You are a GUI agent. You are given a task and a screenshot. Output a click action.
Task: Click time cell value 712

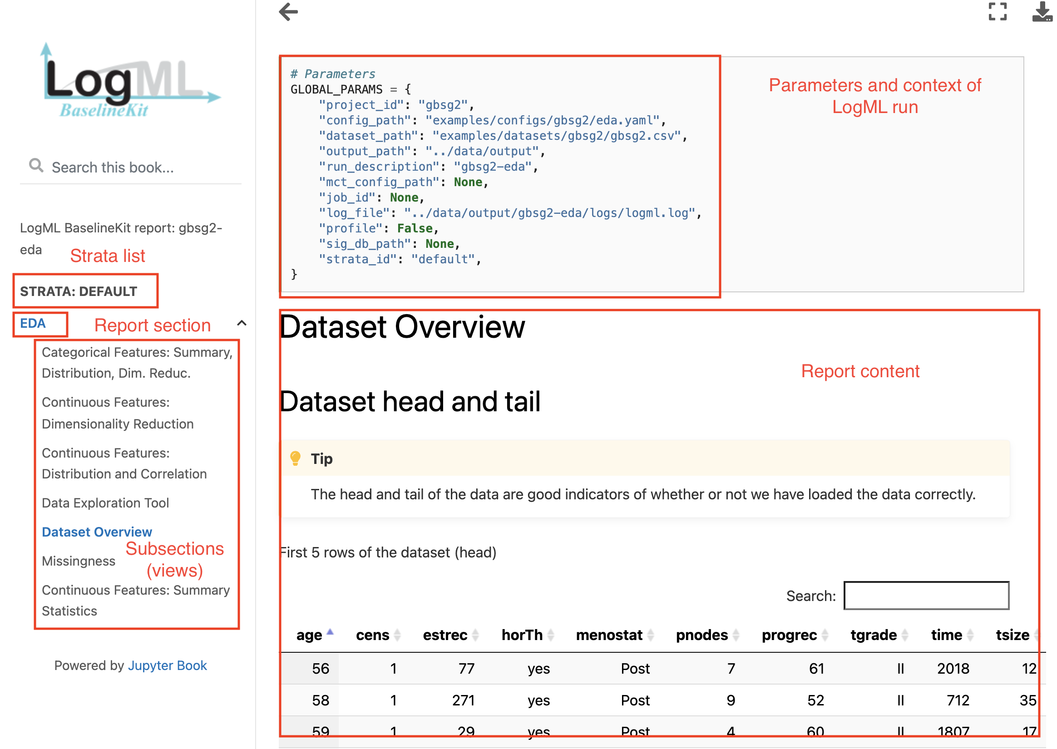[x=958, y=700]
